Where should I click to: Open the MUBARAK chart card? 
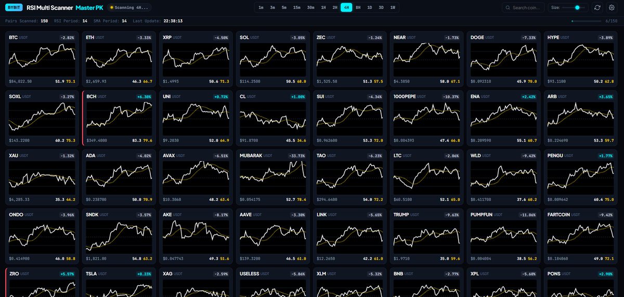click(x=272, y=177)
